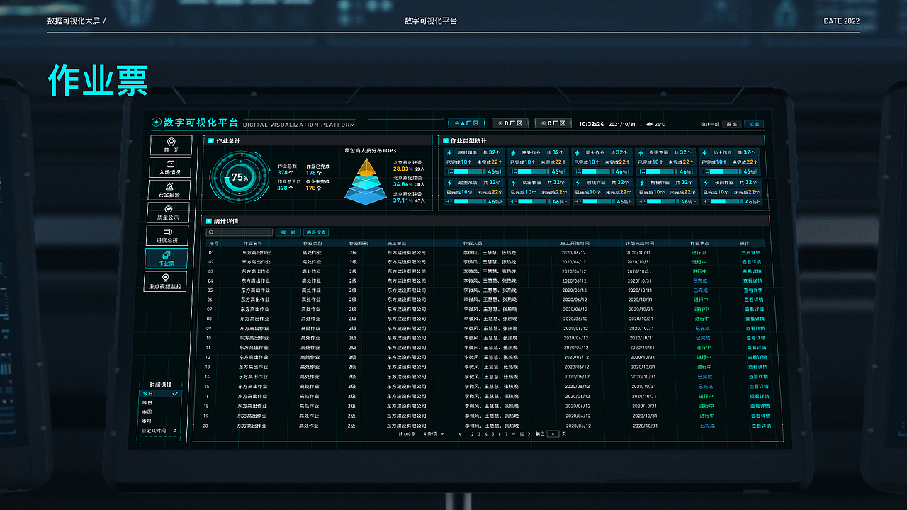907x510 pixels.
Task: Click lightning icon of 用火作业 card
Action: pos(577,152)
